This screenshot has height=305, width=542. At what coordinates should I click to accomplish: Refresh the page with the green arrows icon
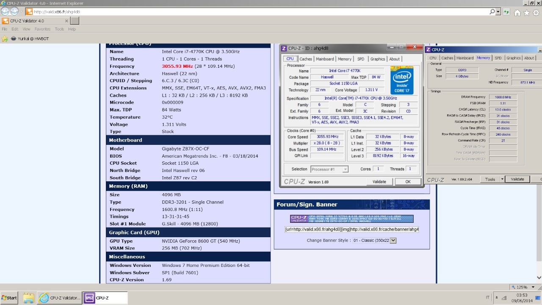coord(506,12)
